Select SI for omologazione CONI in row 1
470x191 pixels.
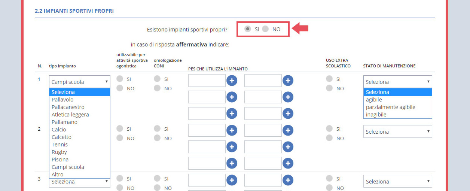coord(158,79)
